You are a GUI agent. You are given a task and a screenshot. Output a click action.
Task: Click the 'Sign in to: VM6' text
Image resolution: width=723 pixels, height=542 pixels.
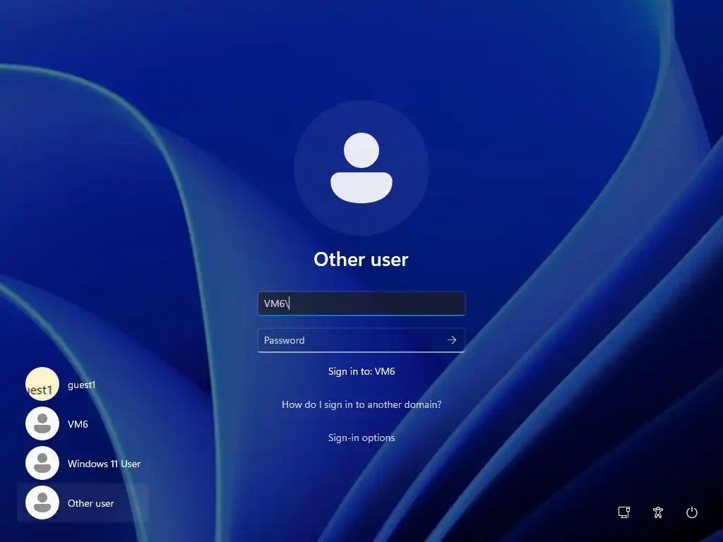pyautogui.click(x=361, y=371)
